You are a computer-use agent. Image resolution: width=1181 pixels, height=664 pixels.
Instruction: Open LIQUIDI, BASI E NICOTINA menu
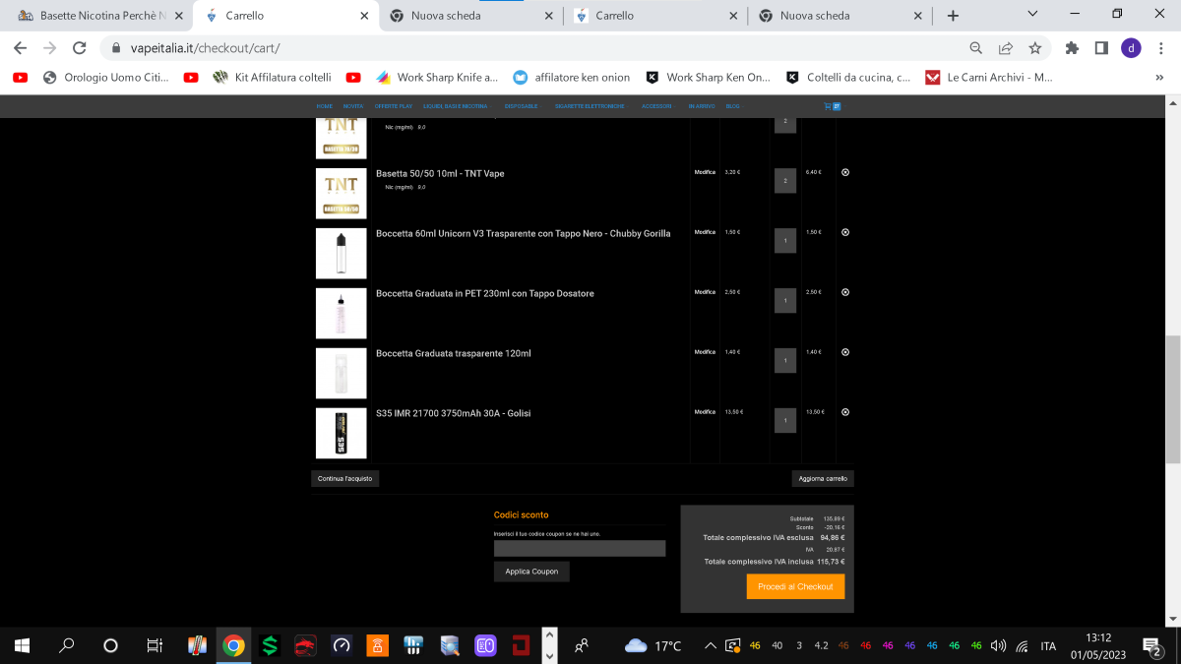coord(456,106)
